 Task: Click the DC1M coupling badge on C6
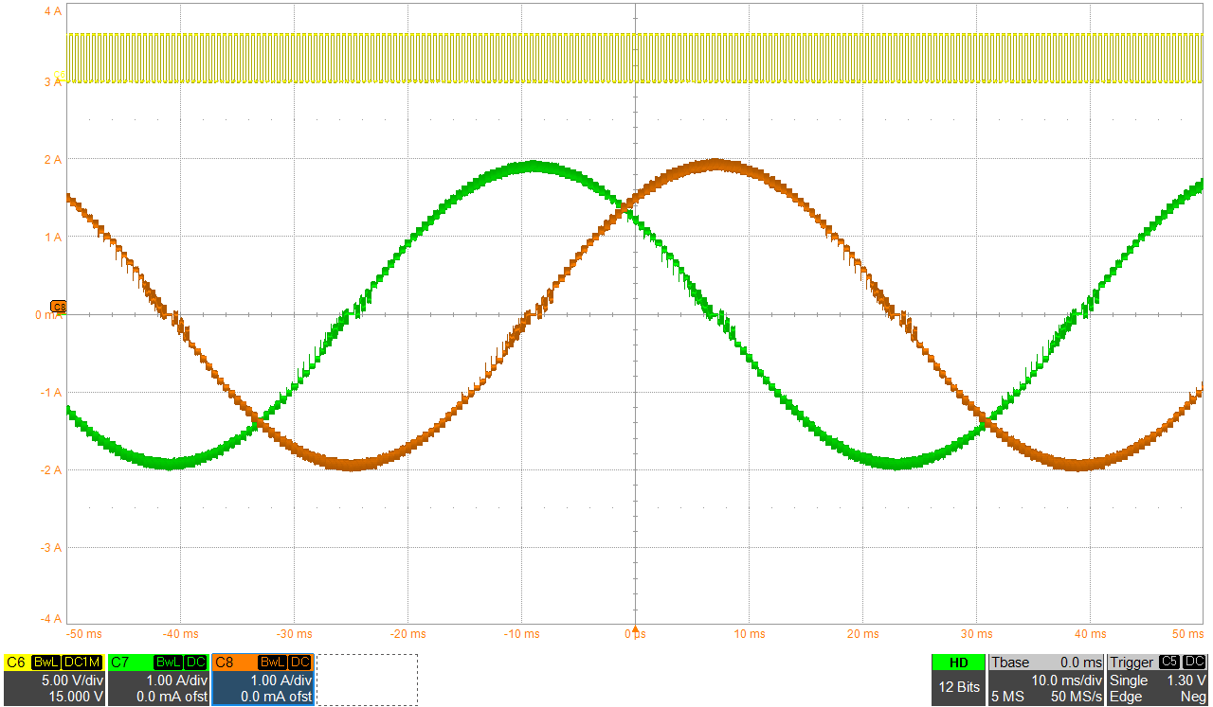81,663
